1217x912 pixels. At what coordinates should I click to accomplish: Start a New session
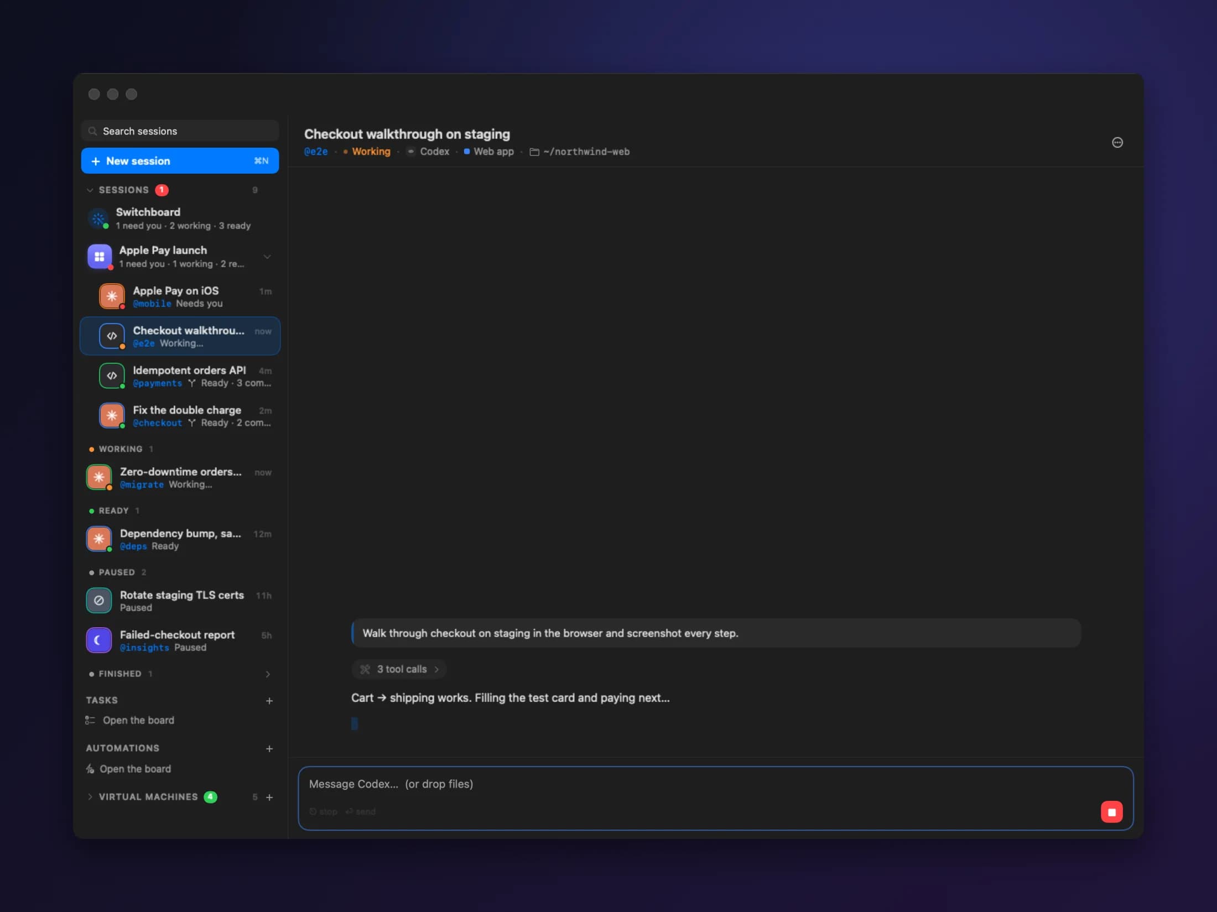tap(180, 161)
